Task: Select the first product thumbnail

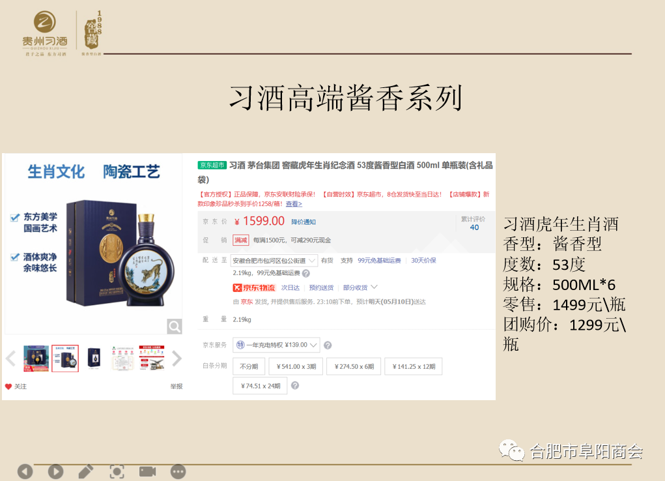Action: pyautogui.click(x=36, y=358)
